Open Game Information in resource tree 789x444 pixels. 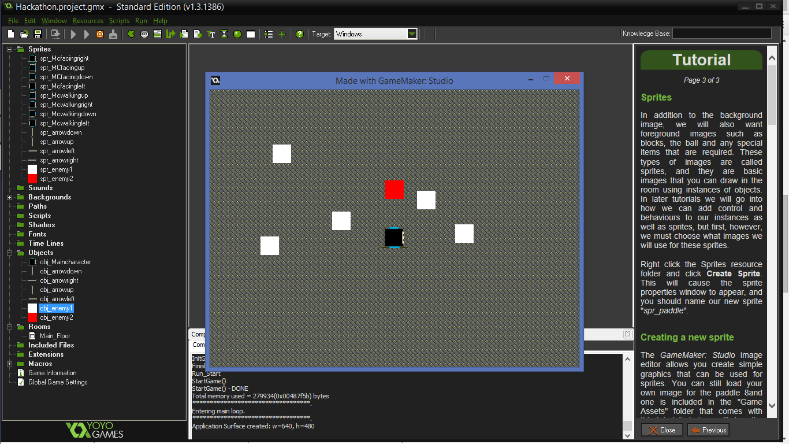coord(52,373)
